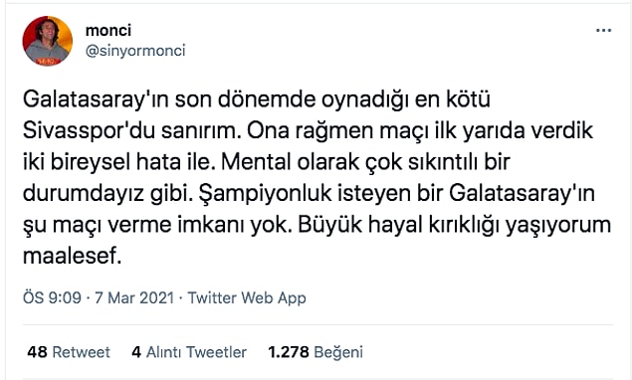Viewport: 632px width, 380px height.
Task: Click the Twitter Web App source link
Action: 247,298
